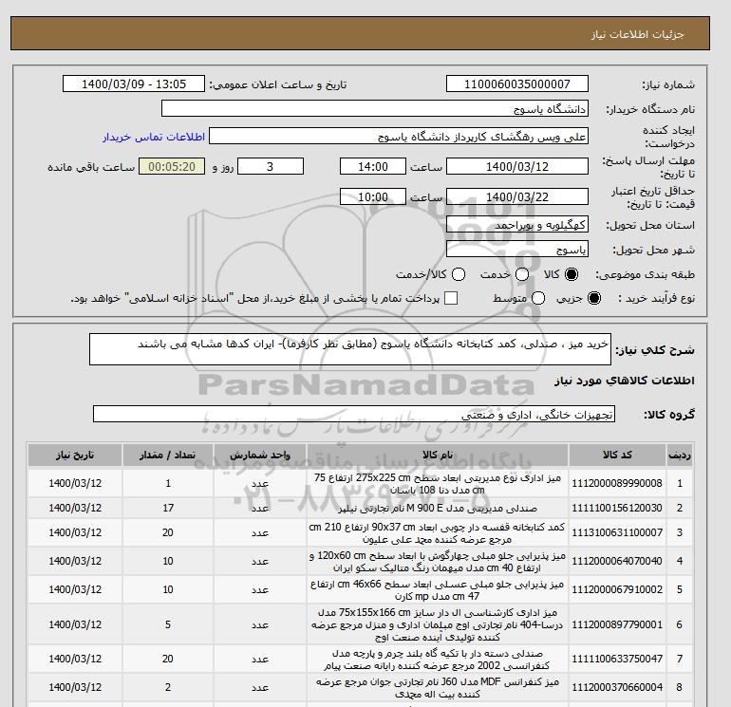Choose the جزیی purchase process radio
The height and width of the screenshot is (707, 731).
click(594, 298)
